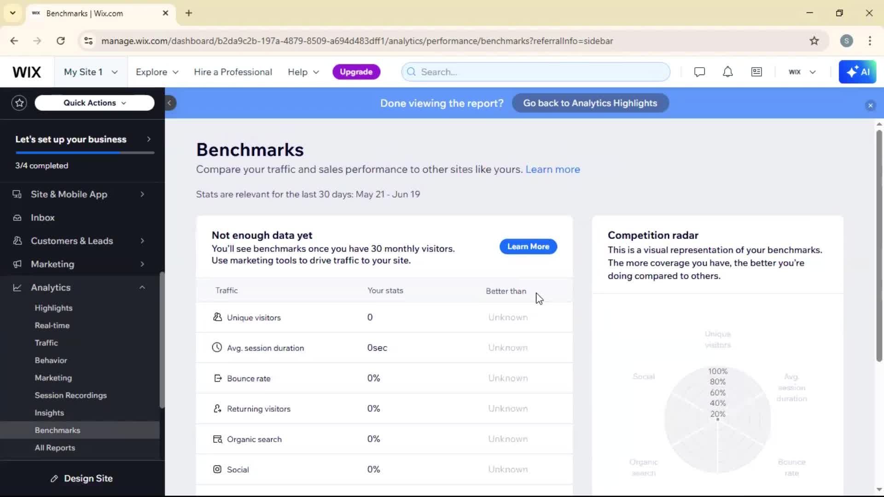Open Chrome three-dot menu
The image size is (884, 497).
[870, 41]
